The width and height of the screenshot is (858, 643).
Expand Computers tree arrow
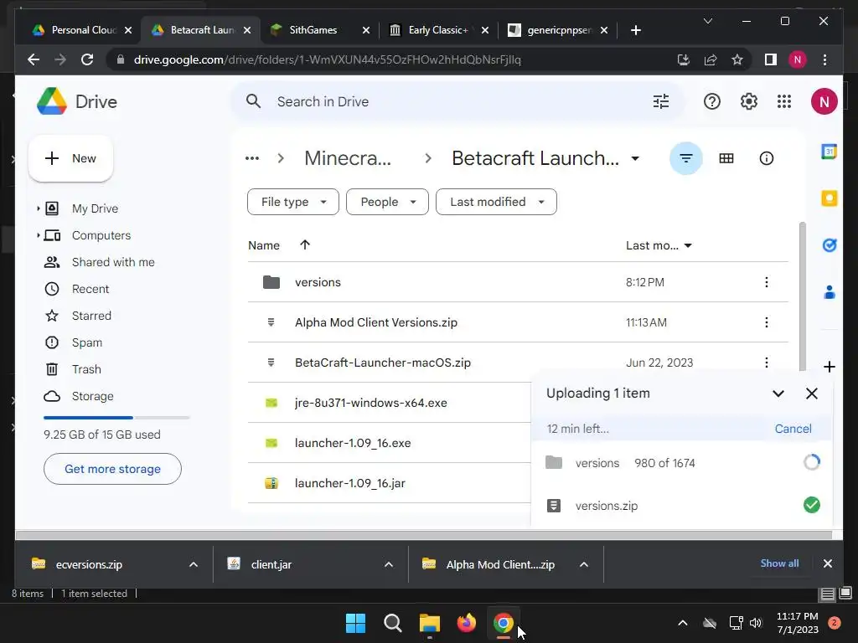pos(38,235)
